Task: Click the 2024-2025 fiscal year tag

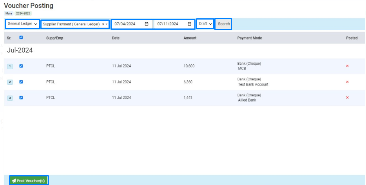Action: 23,13
